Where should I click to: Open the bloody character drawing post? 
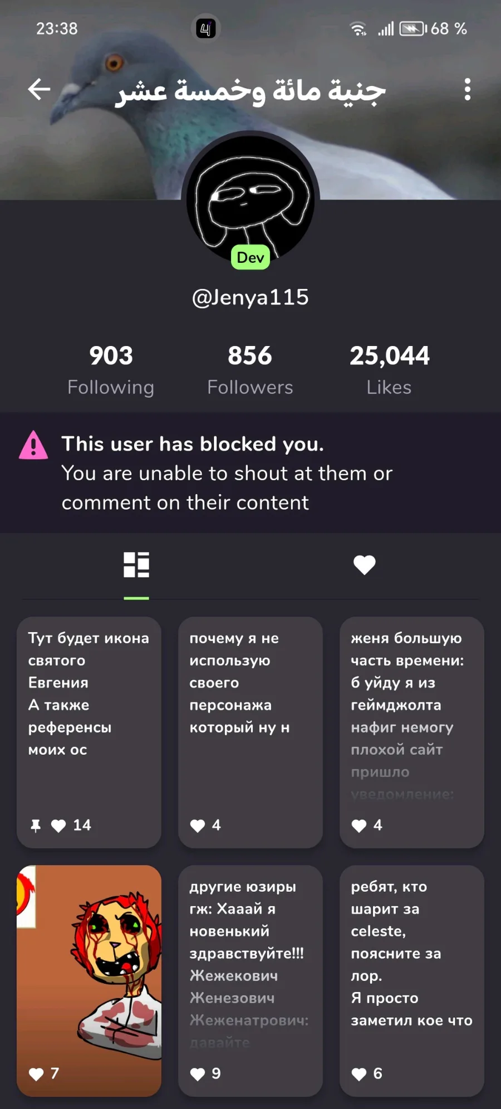pyautogui.click(x=89, y=980)
